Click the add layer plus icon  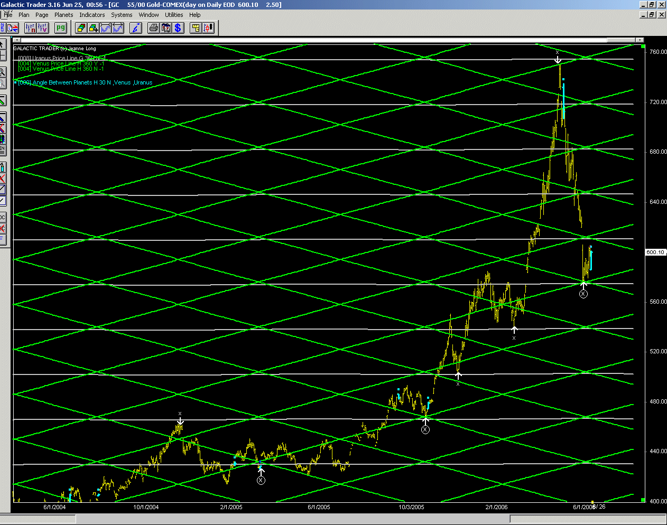pyautogui.click(x=94, y=27)
